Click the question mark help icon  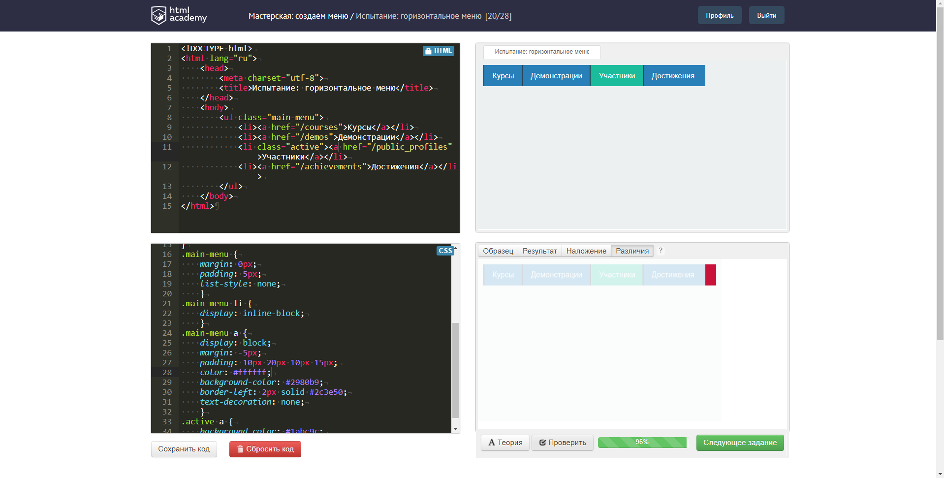click(x=661, y=250)
